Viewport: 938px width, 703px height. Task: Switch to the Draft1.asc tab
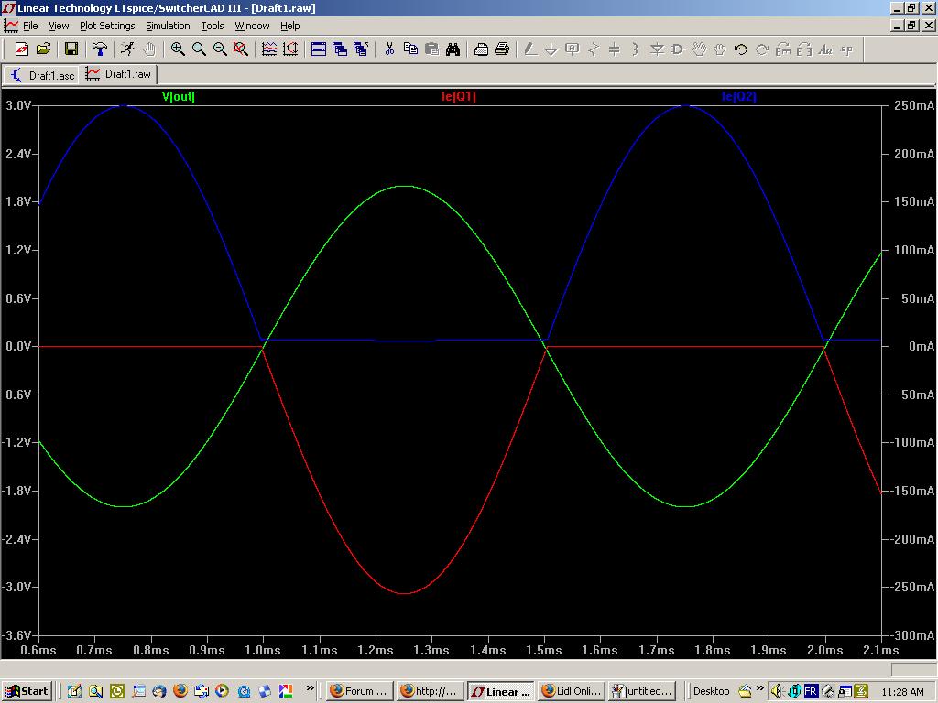pyautogui.click(x=43, y=75)
